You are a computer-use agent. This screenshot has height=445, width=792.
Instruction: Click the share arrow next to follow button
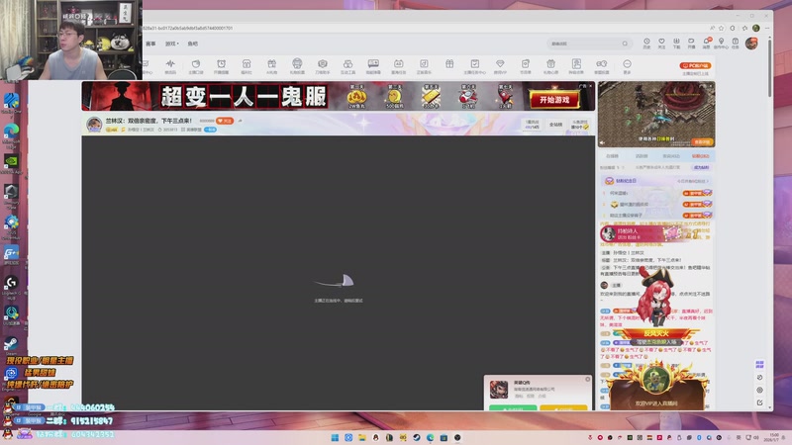(240, 121)
